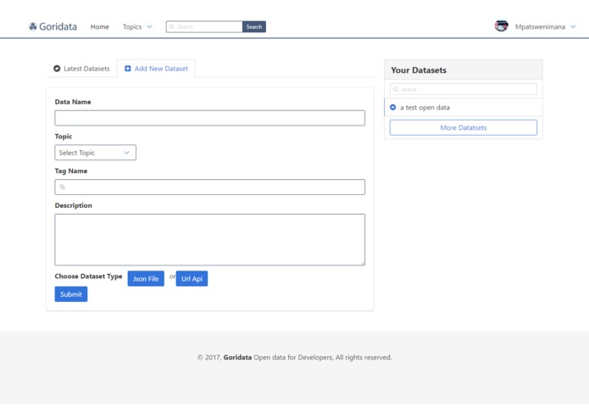Click the 'Your Datasets' panel heading
589x419 pixels.
click(419, 70)
